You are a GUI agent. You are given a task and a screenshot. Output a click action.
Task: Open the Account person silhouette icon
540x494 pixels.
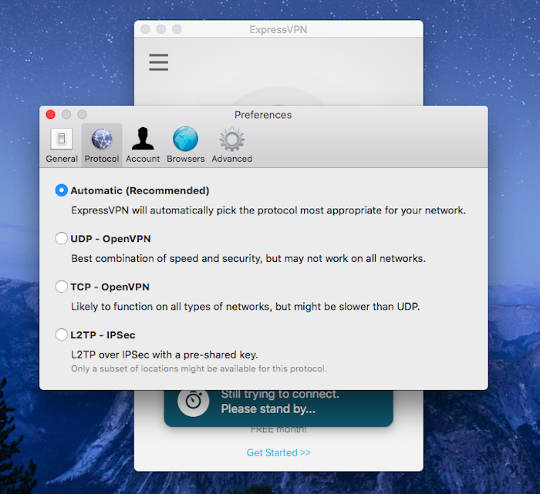click(143, 139)
